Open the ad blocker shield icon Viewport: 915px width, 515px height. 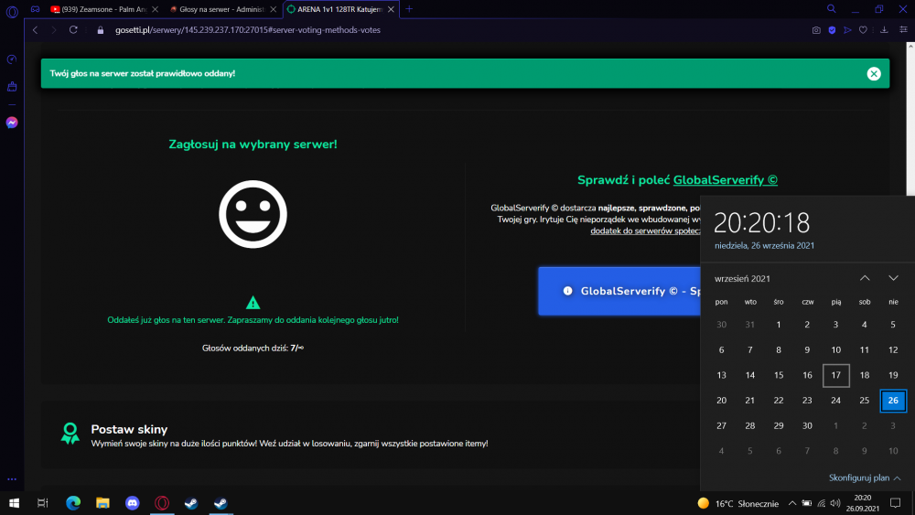[x=832, y=30]
